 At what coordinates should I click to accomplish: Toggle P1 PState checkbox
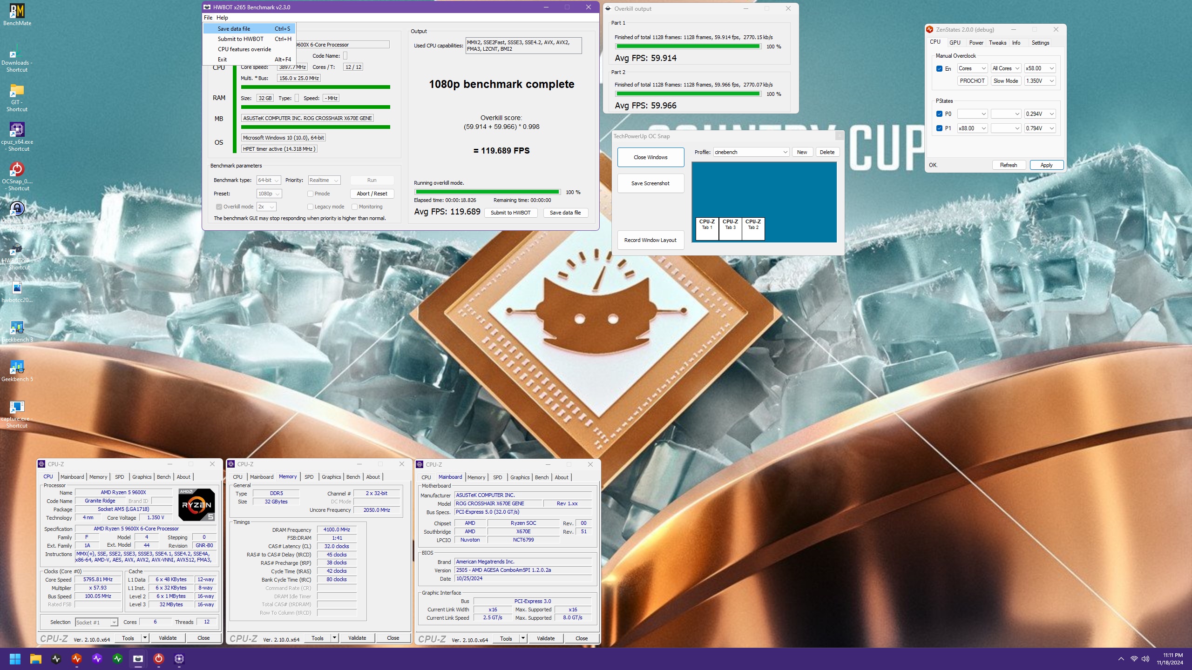pos(939,128)
